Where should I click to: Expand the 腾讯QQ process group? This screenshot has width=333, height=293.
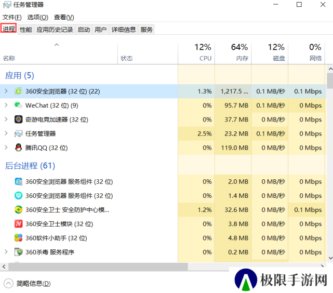[x=6, y=148]
